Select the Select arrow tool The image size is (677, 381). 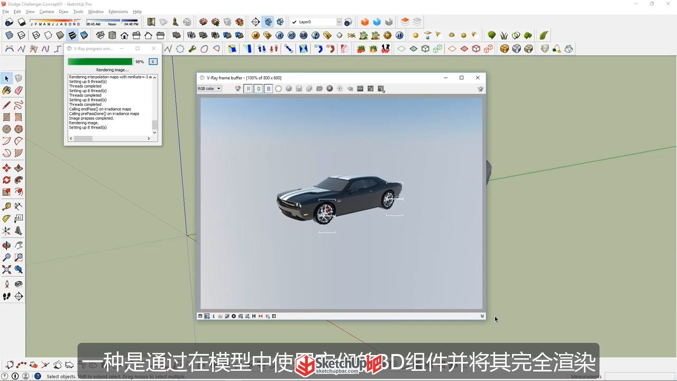[7, 78]
